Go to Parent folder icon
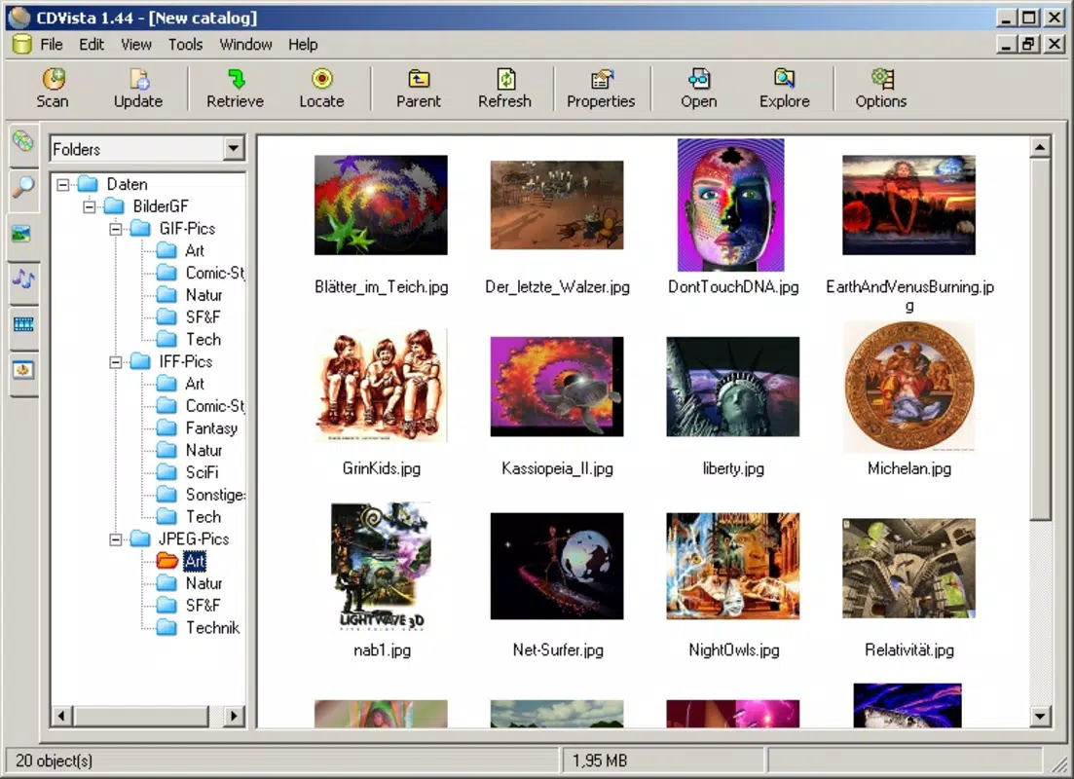The width and height of the screenshot is (1074, 779). [x=419, y=79]
